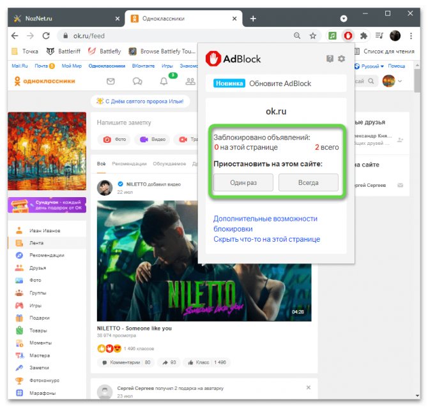Select the Обсуждаемое feed tab

[169, 163]
